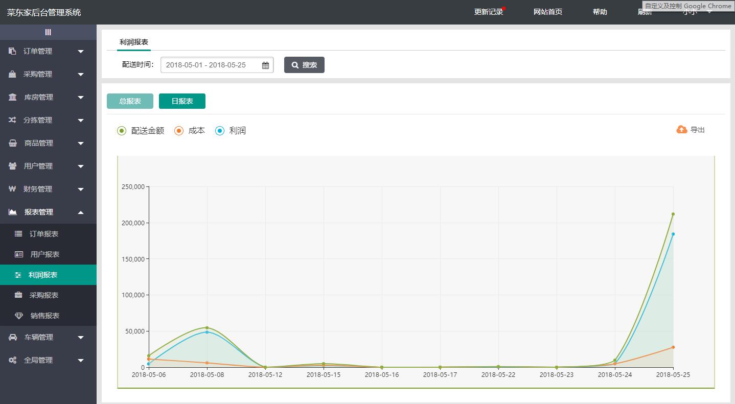
Task: Click the cloud export icon
Action: pos(681,130)
